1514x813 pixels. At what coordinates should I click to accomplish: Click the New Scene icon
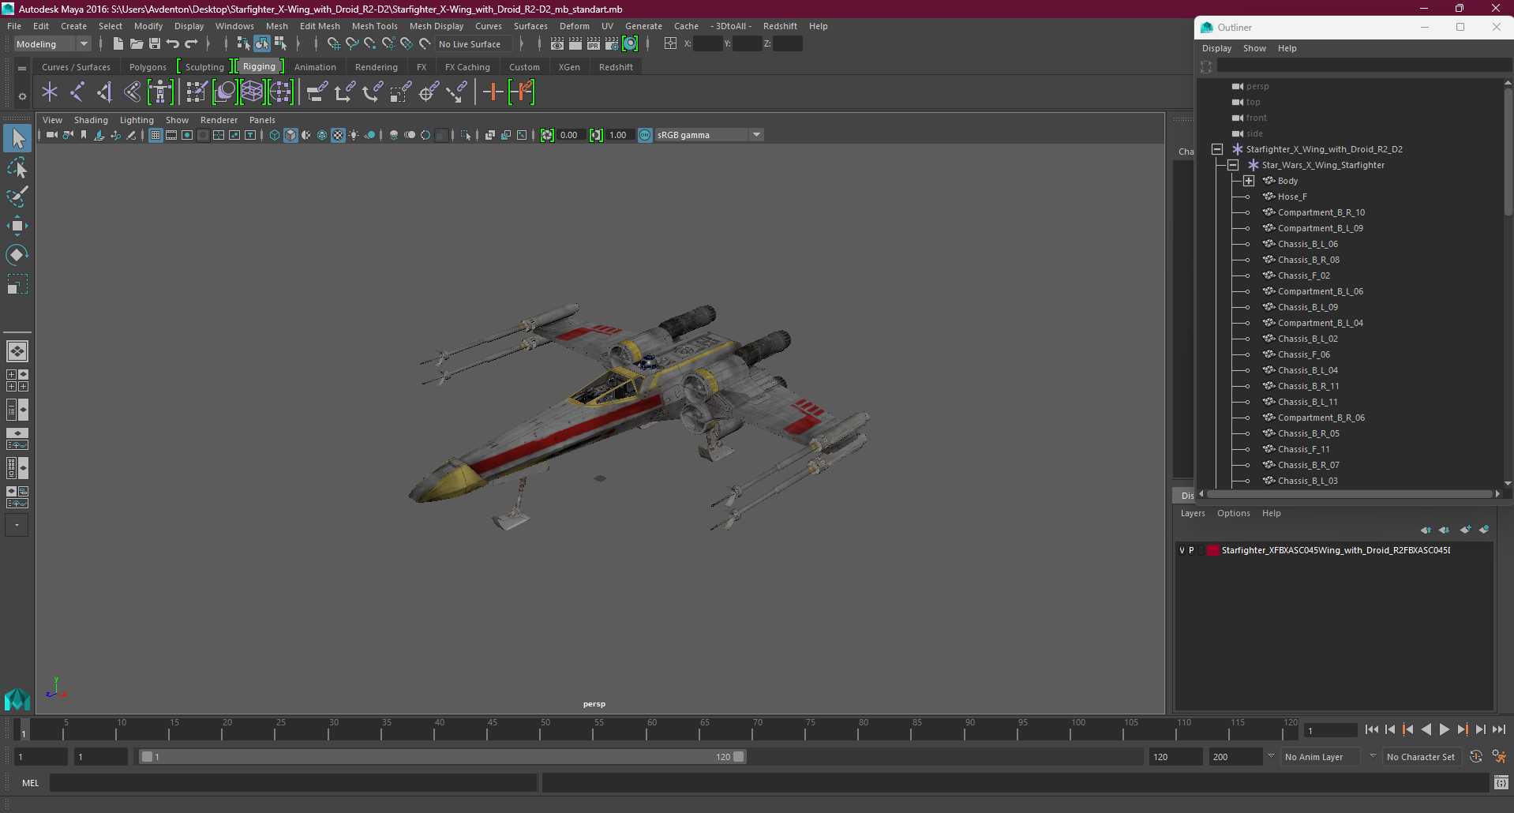[x=118, y=44]
